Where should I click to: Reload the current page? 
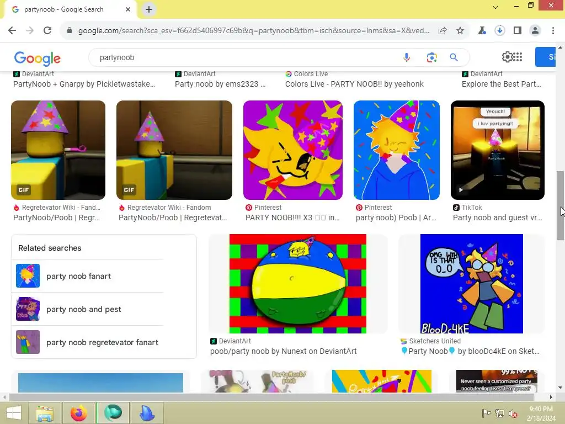click(x=47, y=31)
